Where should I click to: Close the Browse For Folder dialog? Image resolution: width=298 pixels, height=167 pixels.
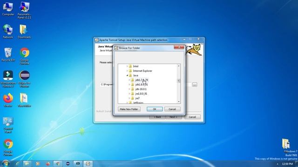point(179,47)
